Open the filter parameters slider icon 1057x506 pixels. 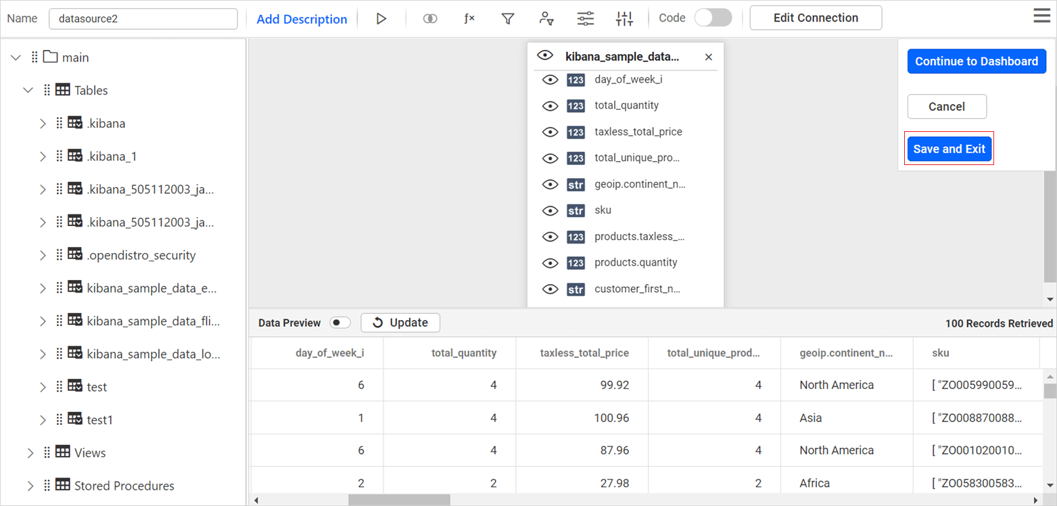coord(586,19)
